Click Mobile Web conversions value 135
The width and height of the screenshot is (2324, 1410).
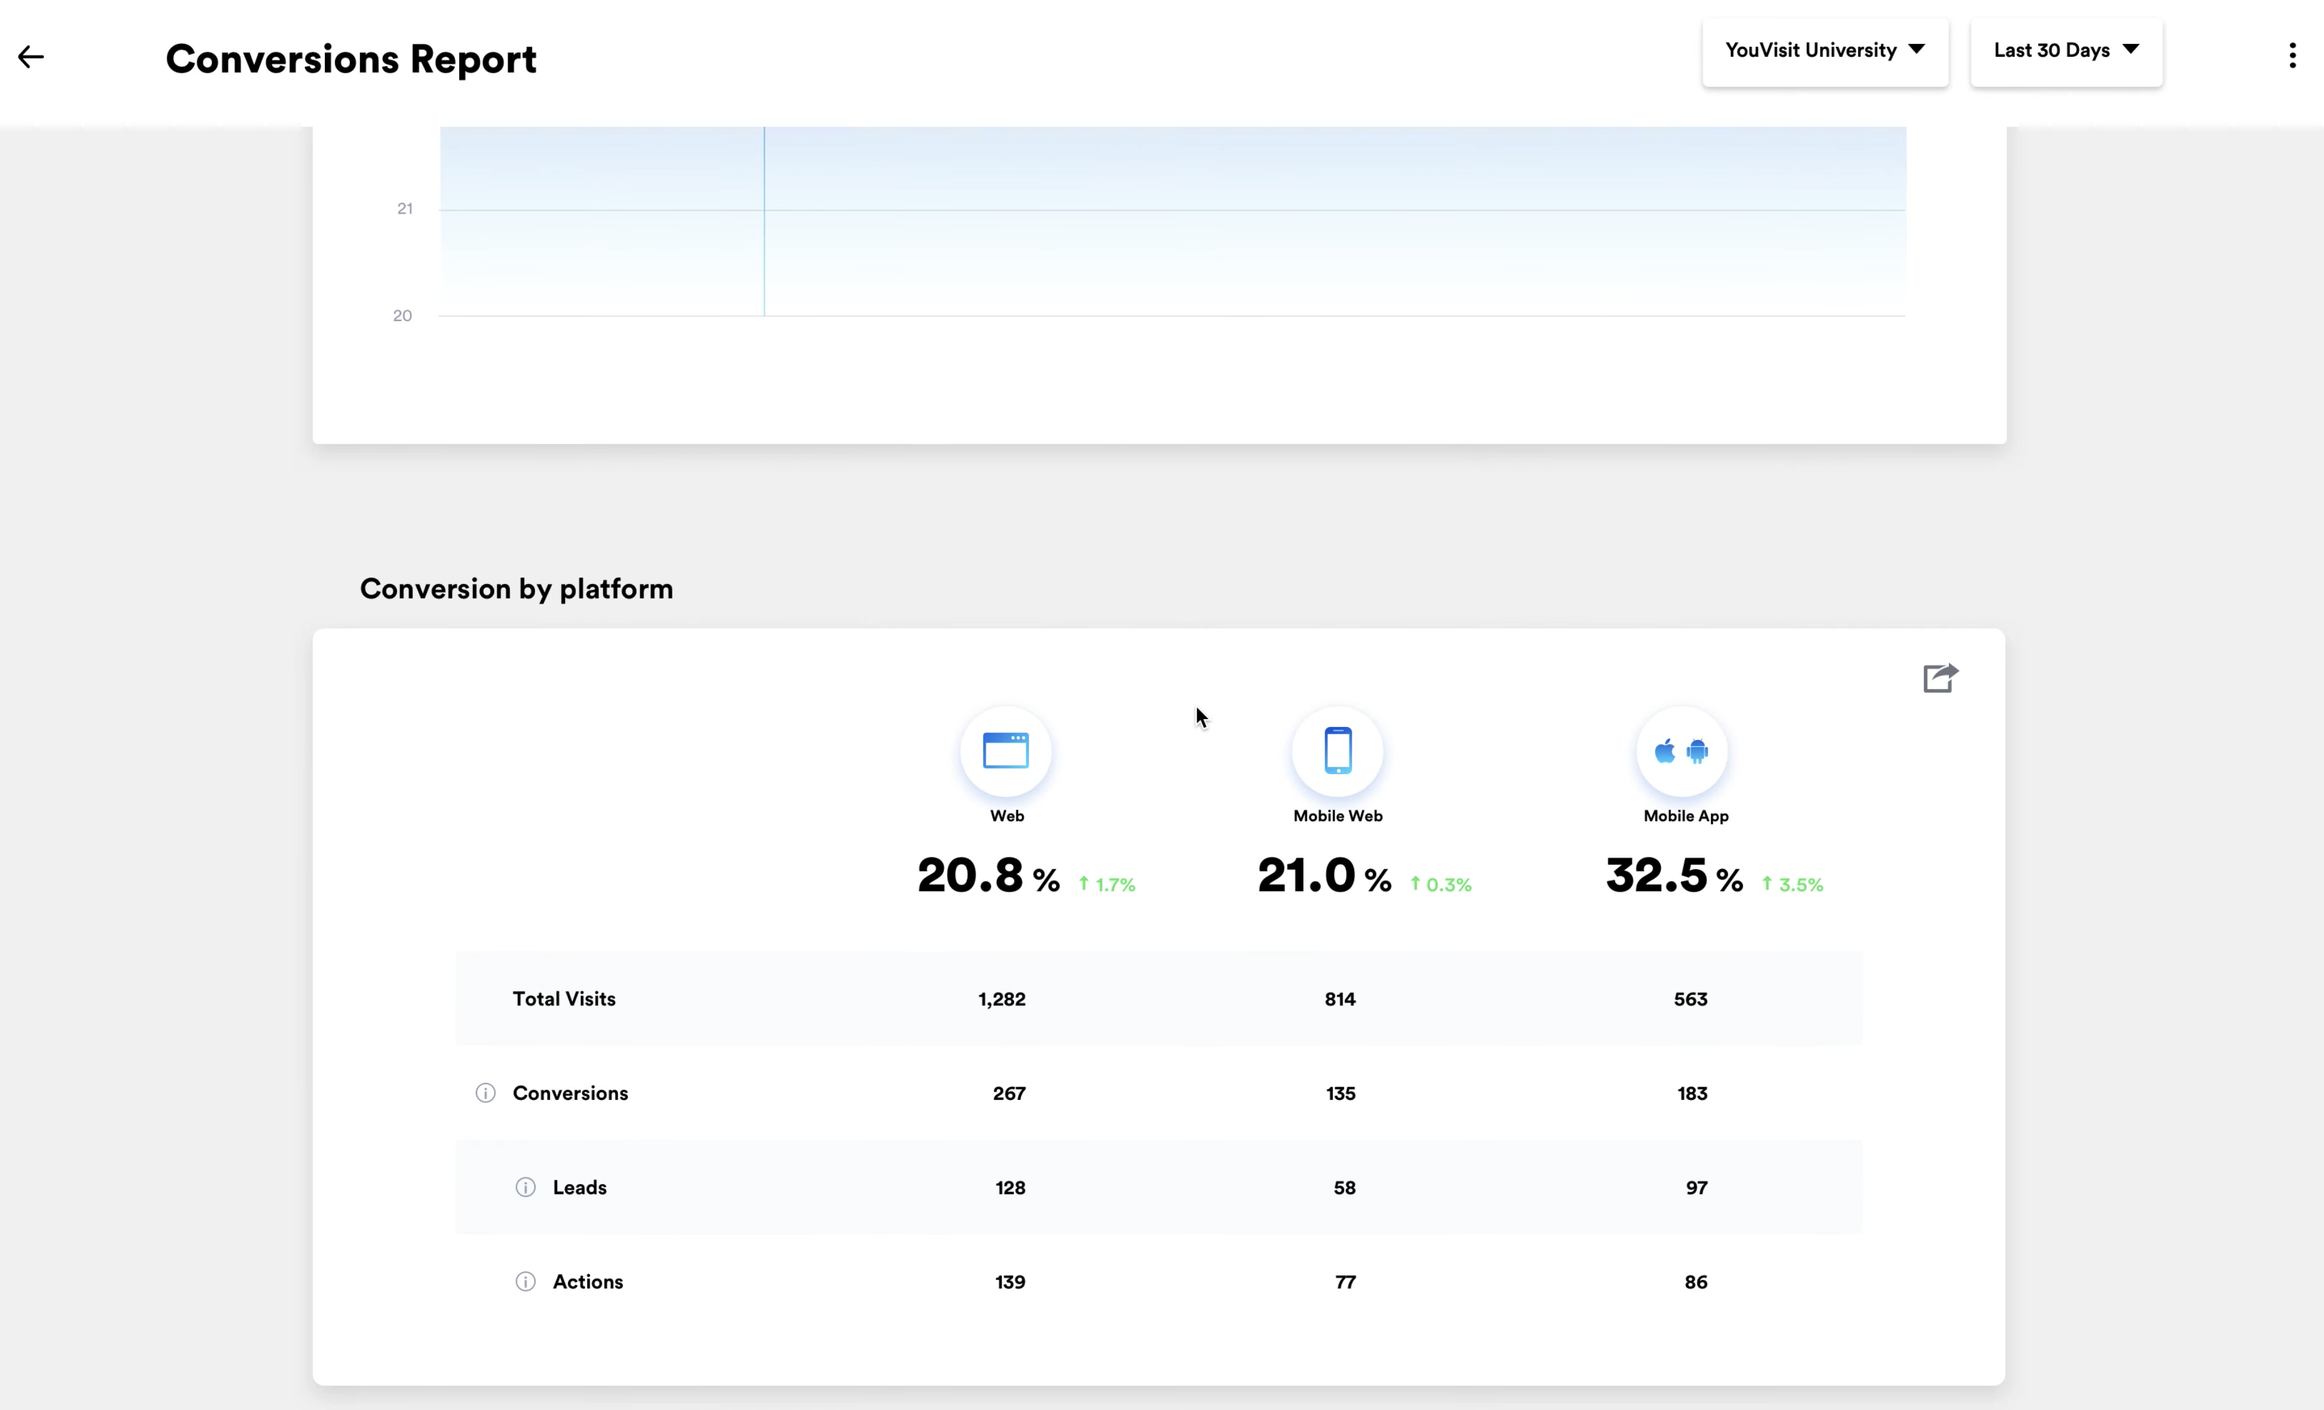(1341, 1093)
